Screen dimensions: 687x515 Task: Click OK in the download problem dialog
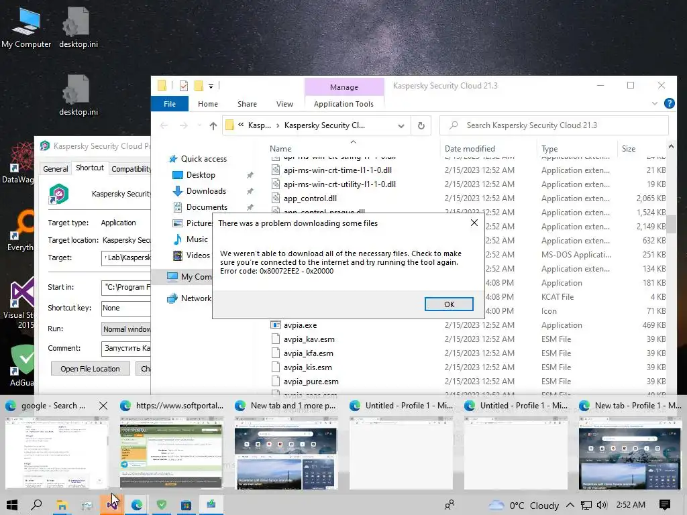pos(449,304)
